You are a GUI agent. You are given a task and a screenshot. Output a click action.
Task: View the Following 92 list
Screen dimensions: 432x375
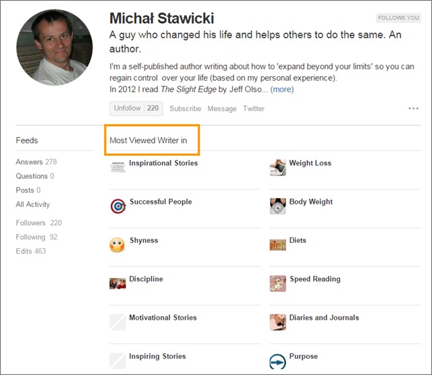[36, 237]
